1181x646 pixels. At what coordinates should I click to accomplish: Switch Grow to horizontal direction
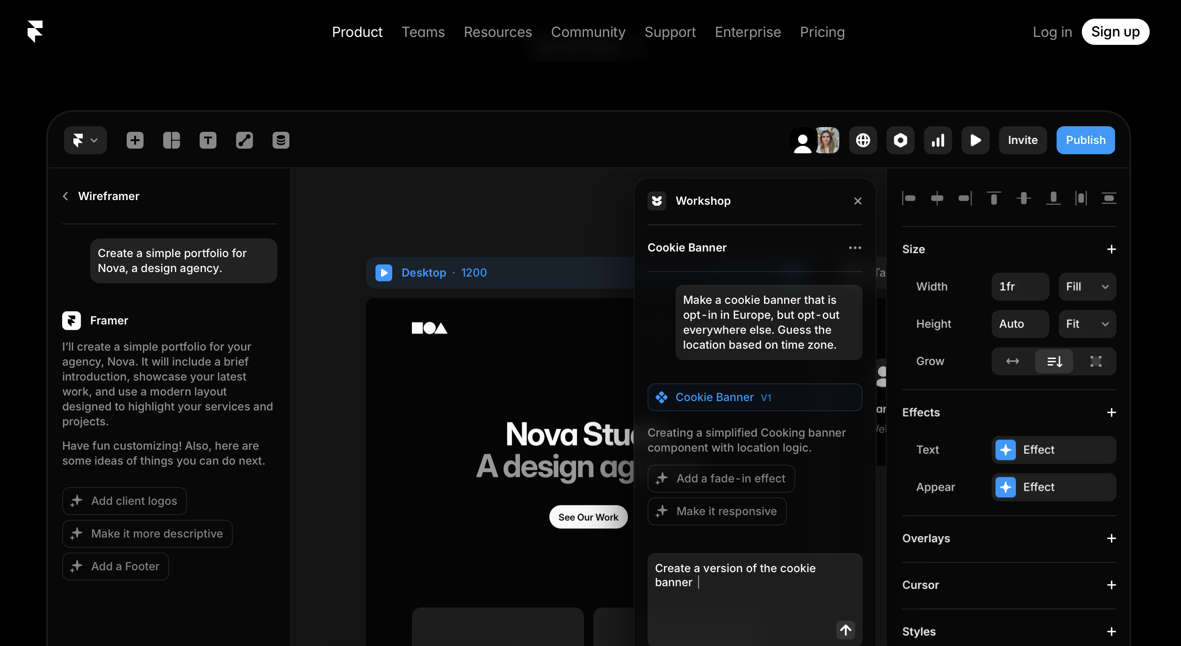click(x=1013, y=361)
